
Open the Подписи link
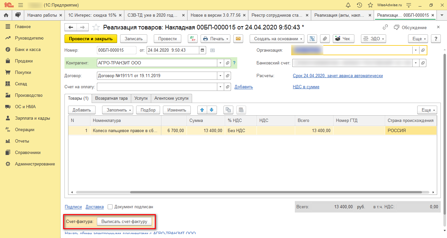73,207
